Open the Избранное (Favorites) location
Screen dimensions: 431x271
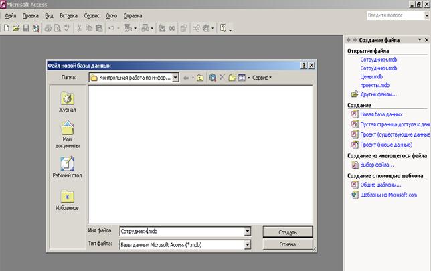point(67,200)
